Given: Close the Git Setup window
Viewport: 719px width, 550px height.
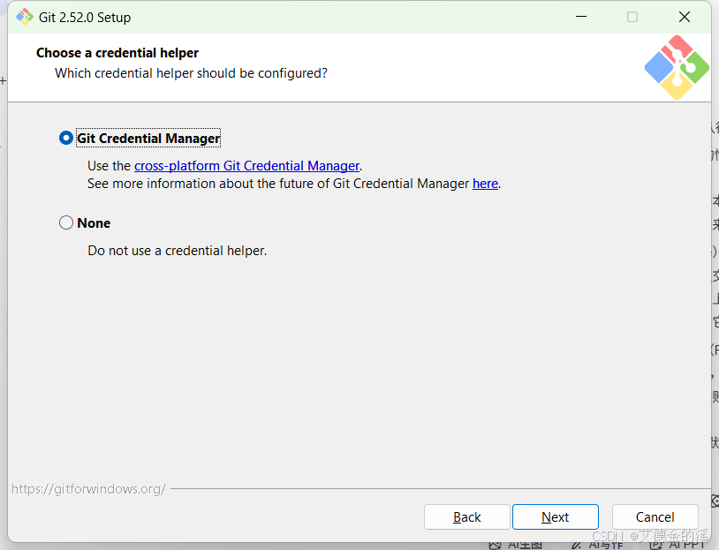Looking at the screenshot, I should [x=685, y=17].
